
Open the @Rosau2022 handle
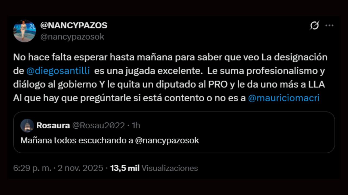(x=98, y=125)
